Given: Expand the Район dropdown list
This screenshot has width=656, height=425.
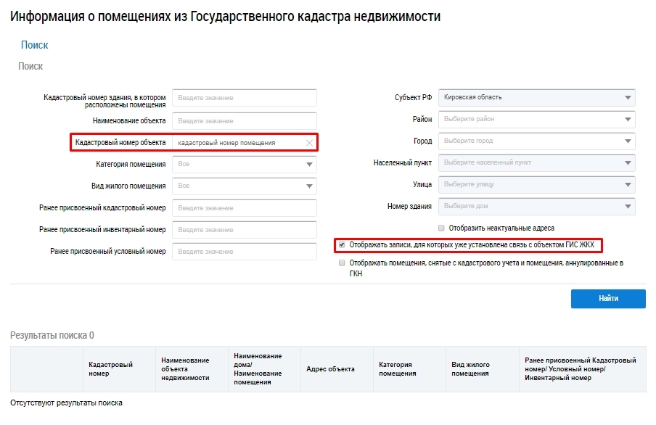Looking at the screenshot, I should (536, 120).
